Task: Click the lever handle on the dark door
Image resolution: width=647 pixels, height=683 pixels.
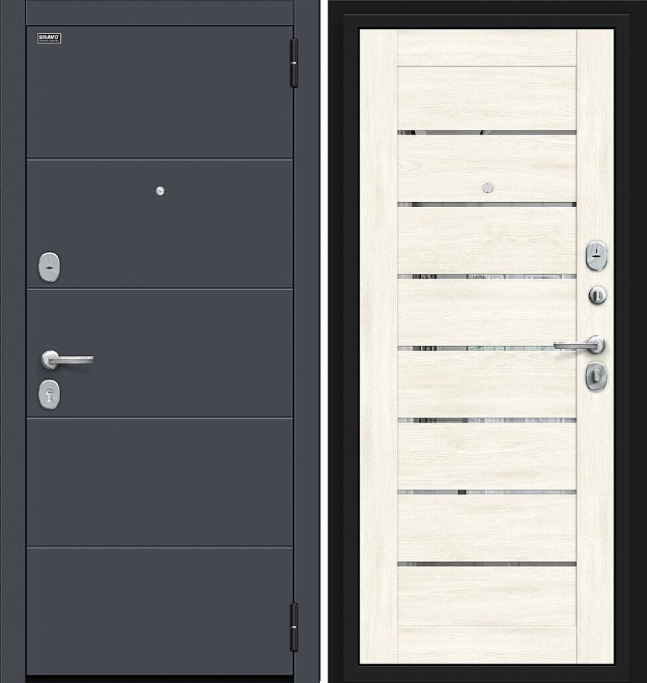Action: pyautogui.click(x=67, y=360)
